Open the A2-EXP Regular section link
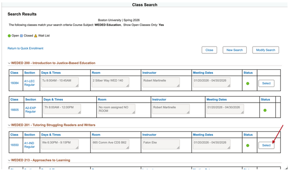The width and height of the screenshot is (290, 171). (x=31, y=109)
